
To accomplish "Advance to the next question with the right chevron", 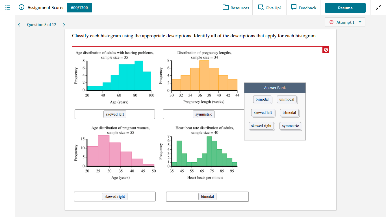I will (64, 25).
